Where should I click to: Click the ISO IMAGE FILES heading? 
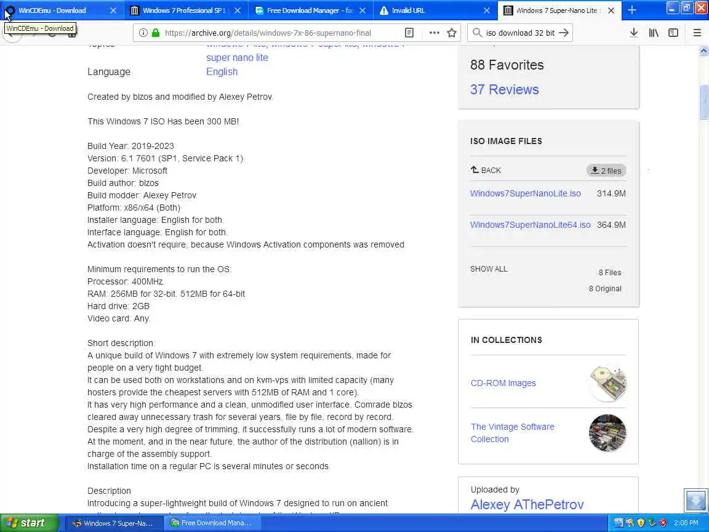506,141
